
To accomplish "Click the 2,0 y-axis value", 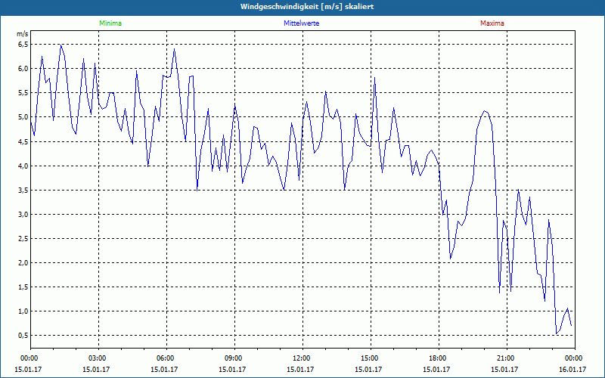I will [x=23, y=263].
